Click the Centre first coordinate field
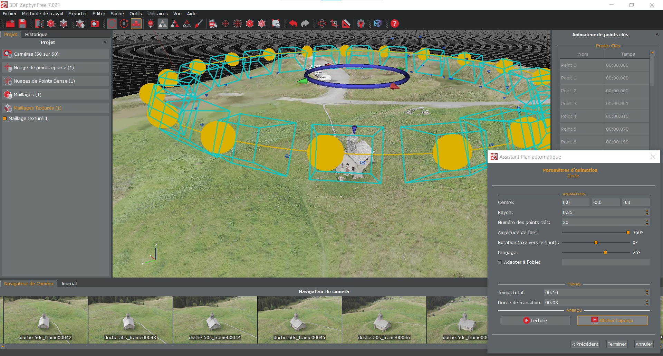 click(575, 202)
